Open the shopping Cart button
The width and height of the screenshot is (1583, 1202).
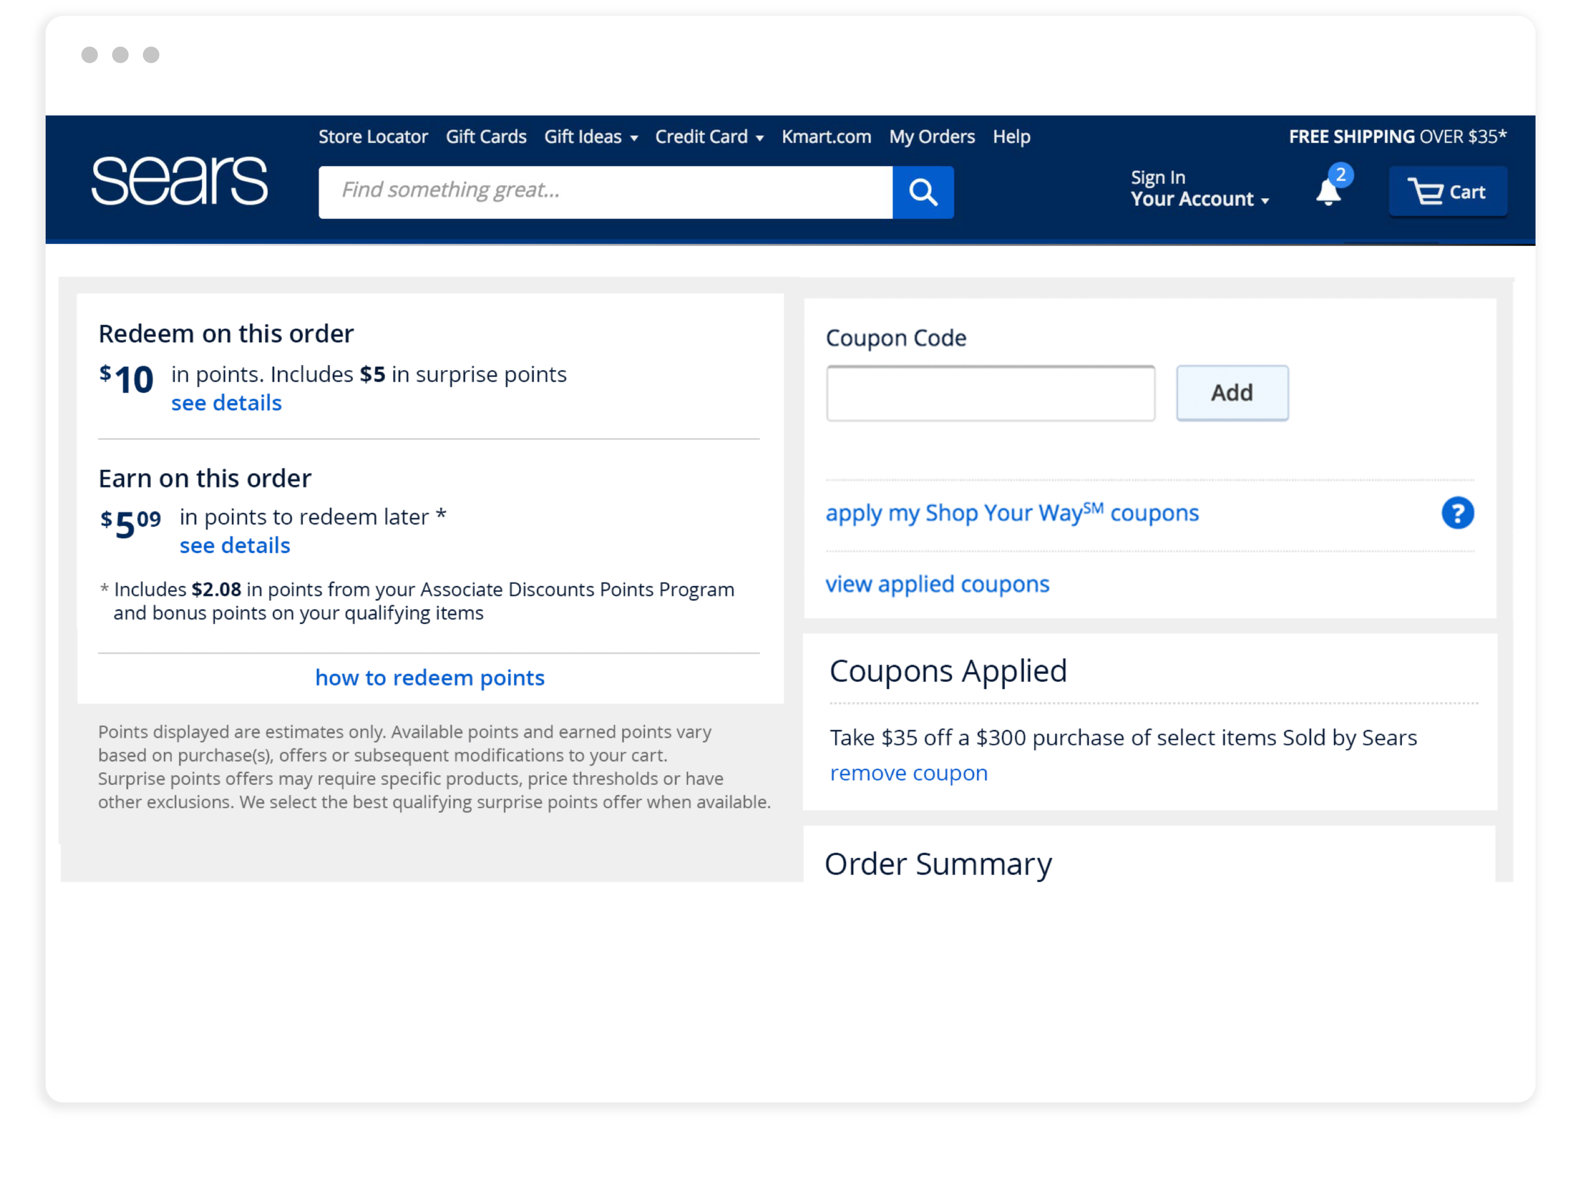(x=1447, y=192)
